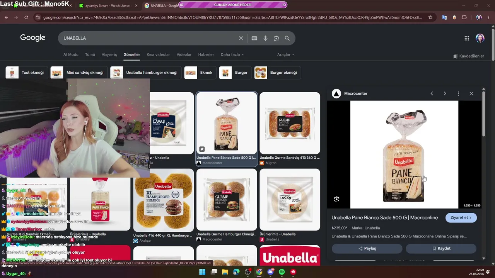Filter by Burger ekmeği chip

278,73
